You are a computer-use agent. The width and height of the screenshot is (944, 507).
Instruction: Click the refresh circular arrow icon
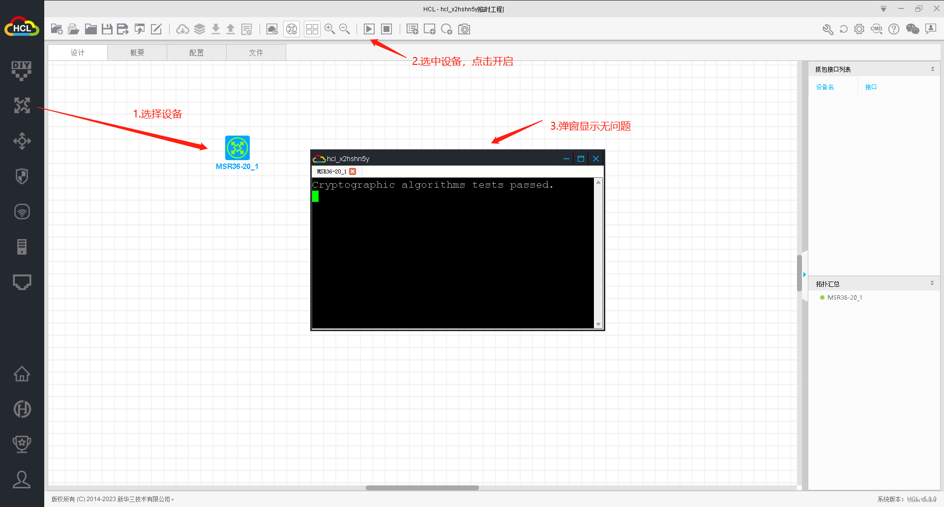coord(844,29)
